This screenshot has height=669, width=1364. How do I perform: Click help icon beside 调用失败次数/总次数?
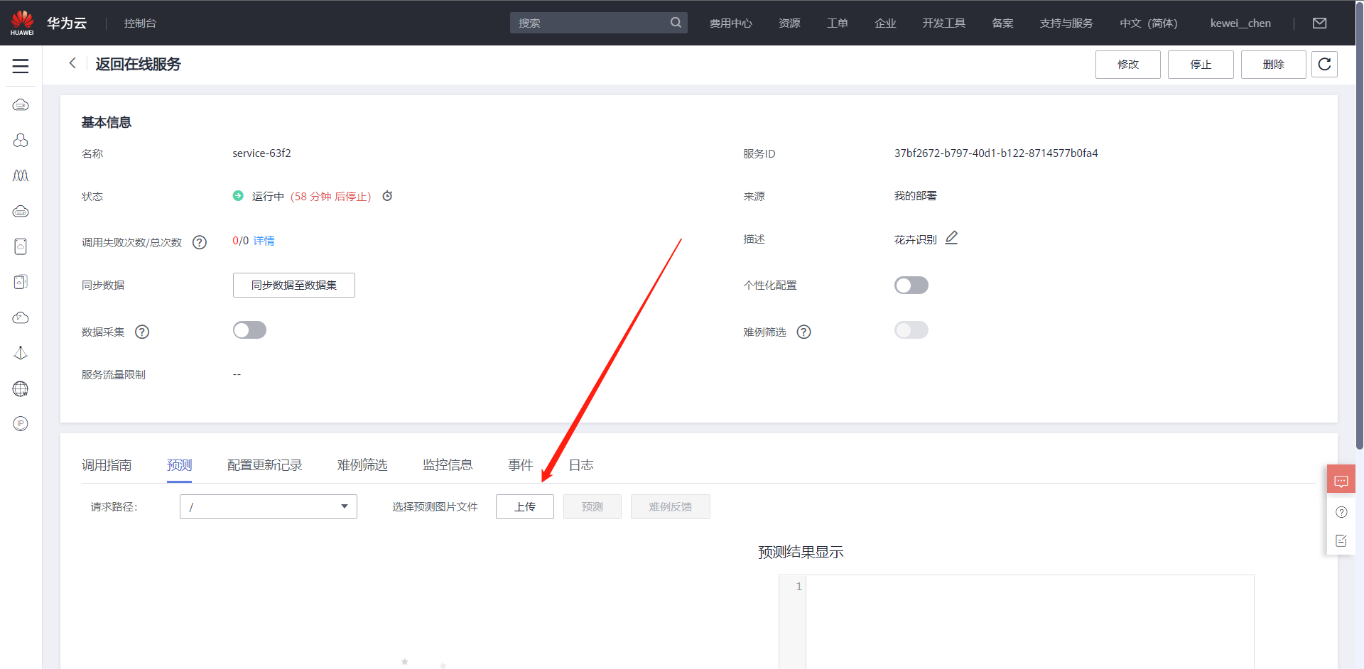(x=200, y=242)
